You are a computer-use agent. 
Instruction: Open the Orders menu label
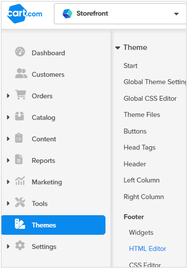coord(42,96)
